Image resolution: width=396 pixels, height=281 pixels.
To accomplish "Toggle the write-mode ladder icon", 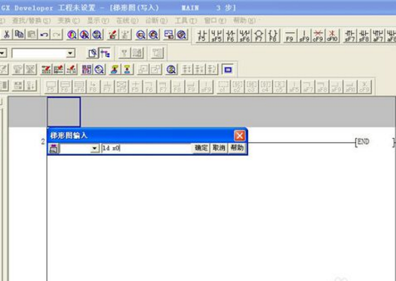I will coord(105,53).
